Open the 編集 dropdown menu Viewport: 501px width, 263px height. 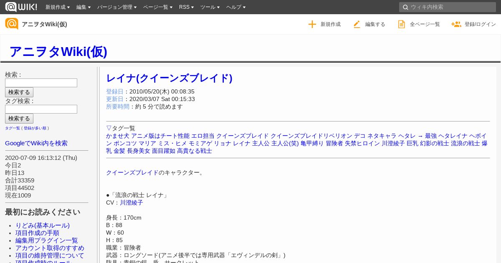(83, 7)
